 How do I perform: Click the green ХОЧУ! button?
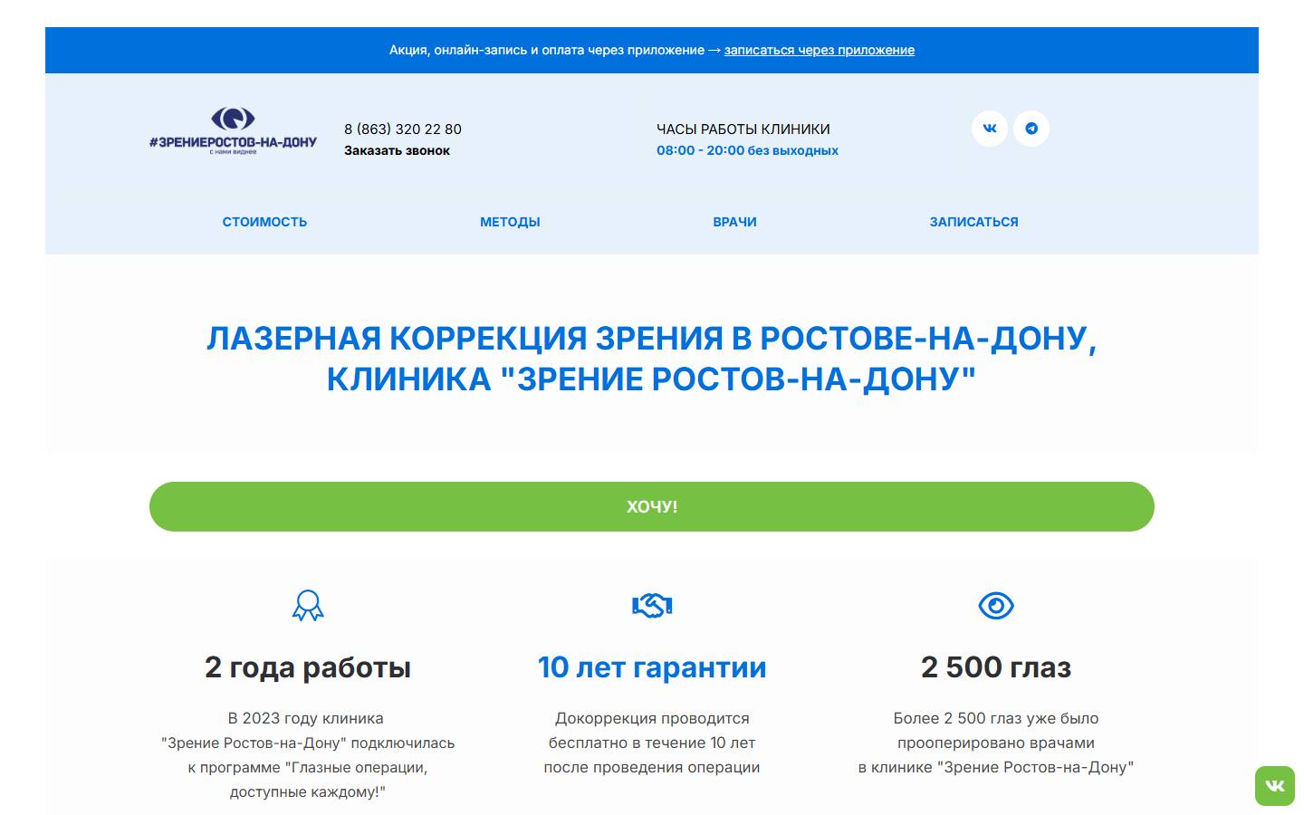(652, 506)
